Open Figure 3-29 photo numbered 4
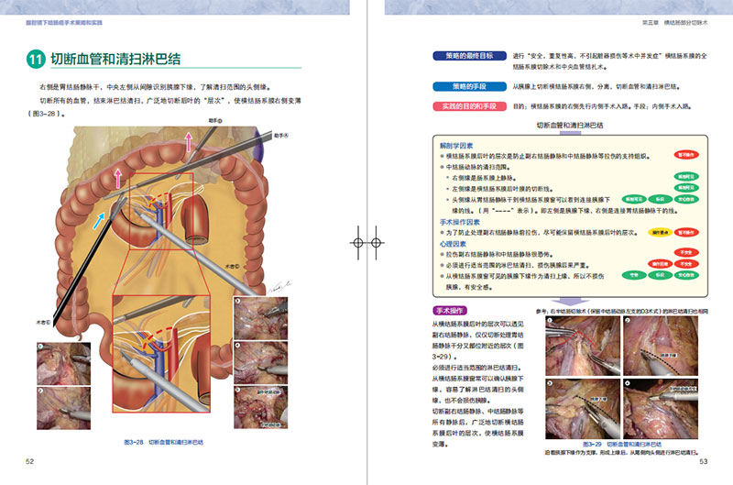This screenshot has height=485, width=733. 661,409
